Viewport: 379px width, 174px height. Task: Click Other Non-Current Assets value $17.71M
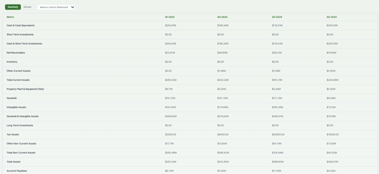tap(169, 144)
